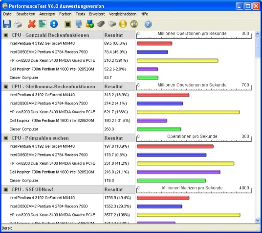The height and width of the screenshot is (233, 262).
Task: Click the CPU - SSE/3DNow! header
Action: tap(32, 189)
